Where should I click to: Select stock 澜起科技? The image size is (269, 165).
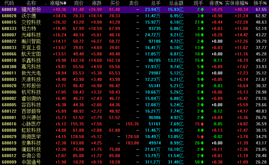click(31, 150)
